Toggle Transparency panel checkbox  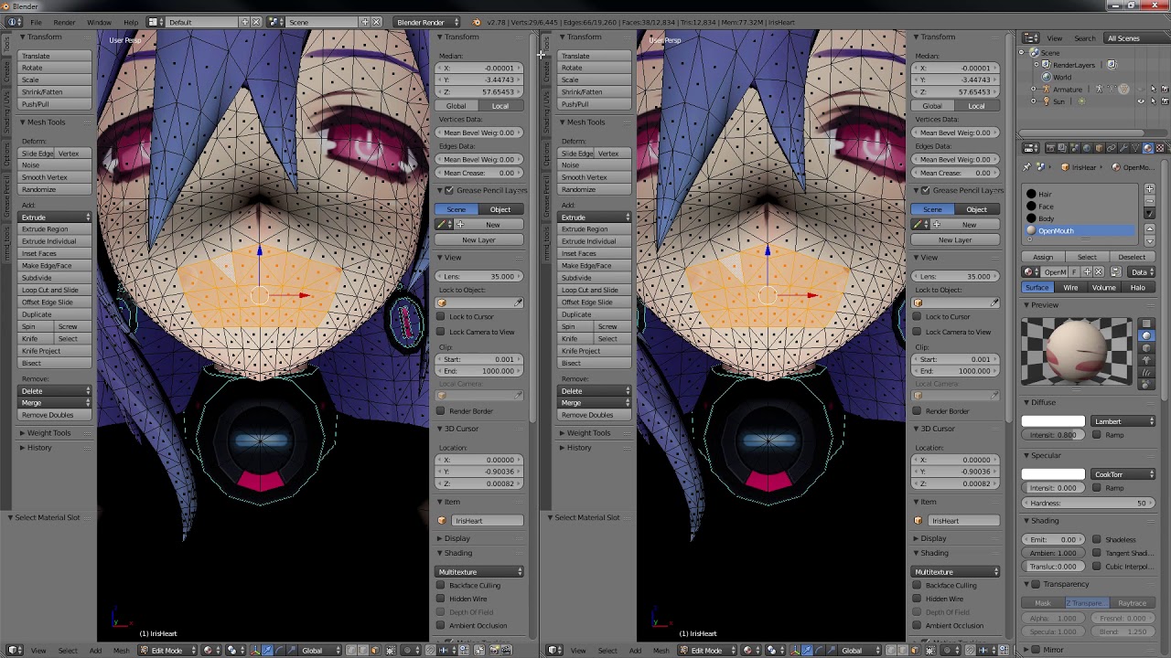tap(1036, 584)
